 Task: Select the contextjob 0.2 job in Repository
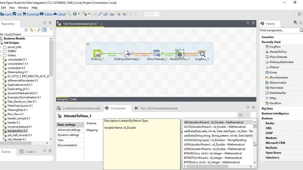tap(16, 68)
